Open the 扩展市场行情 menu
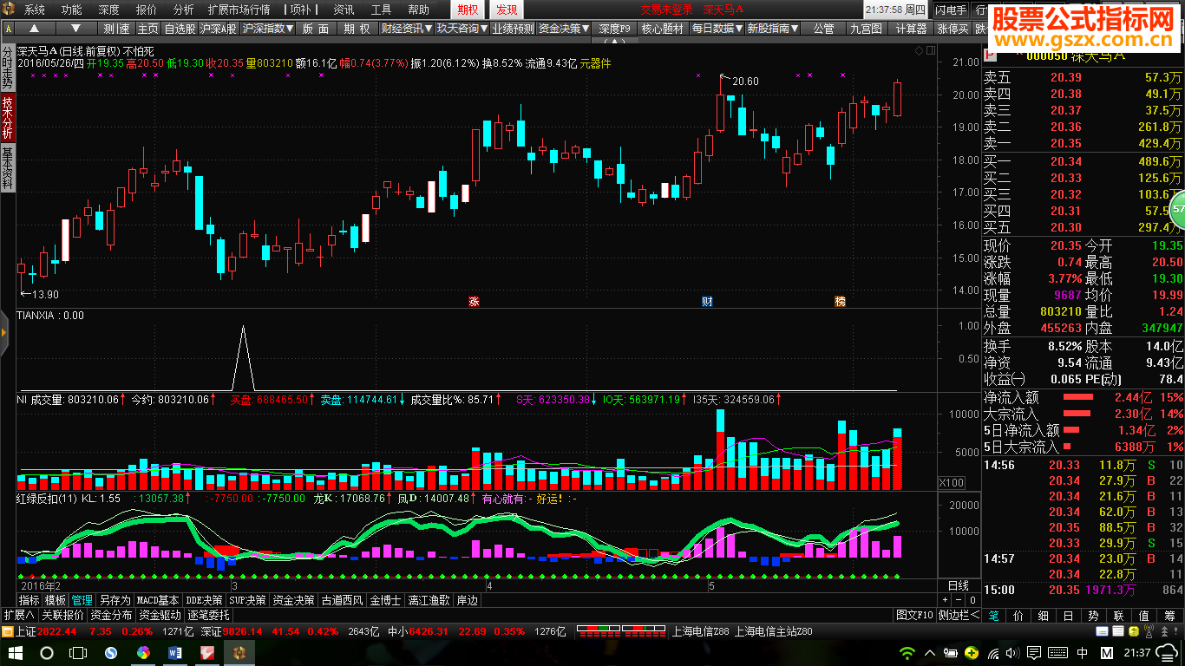This screenshot has width=1185, height=666. tap(239, 10)
